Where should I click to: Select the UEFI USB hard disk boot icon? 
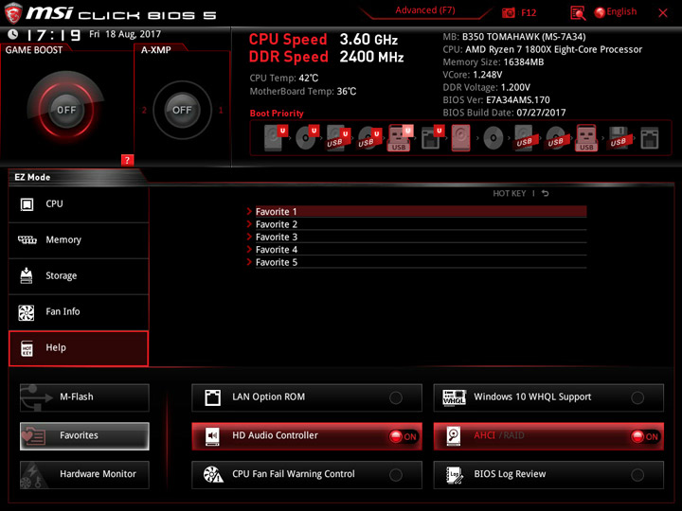pyautogui.click(x=338, y=138)
